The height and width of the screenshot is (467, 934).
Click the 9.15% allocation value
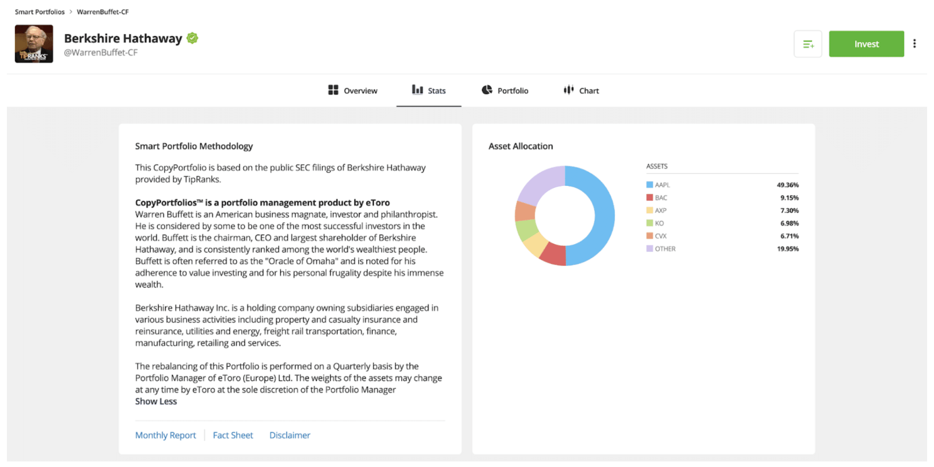tap(789, 197)
